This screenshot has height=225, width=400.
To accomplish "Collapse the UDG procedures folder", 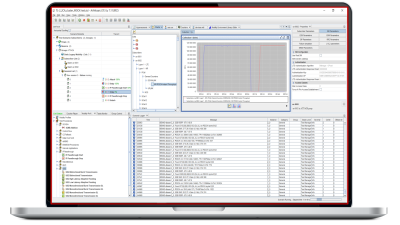I will [57, 168].
